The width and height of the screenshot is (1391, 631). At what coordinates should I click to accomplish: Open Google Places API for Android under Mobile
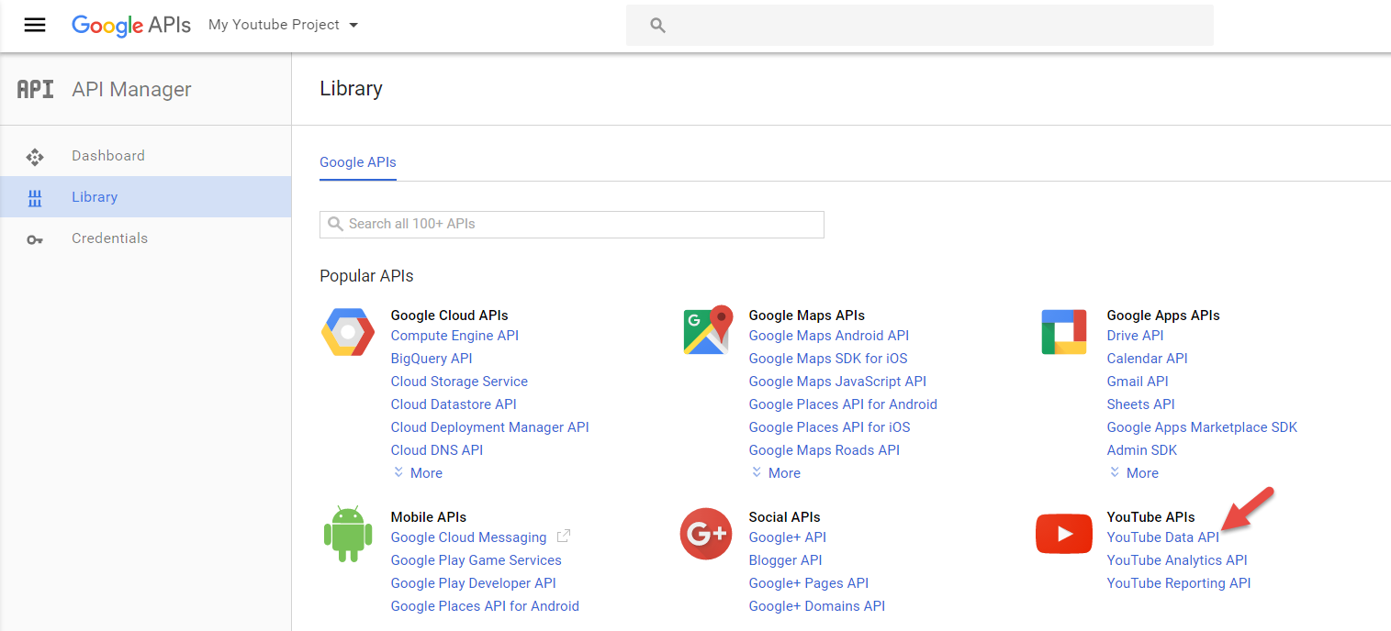tap(485, 606)
